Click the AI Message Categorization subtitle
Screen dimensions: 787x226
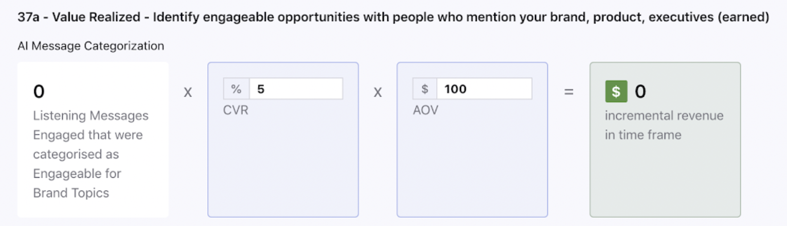(91, 46)
